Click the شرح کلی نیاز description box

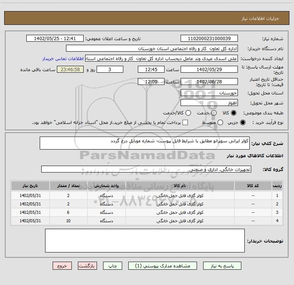pos(145,143)
